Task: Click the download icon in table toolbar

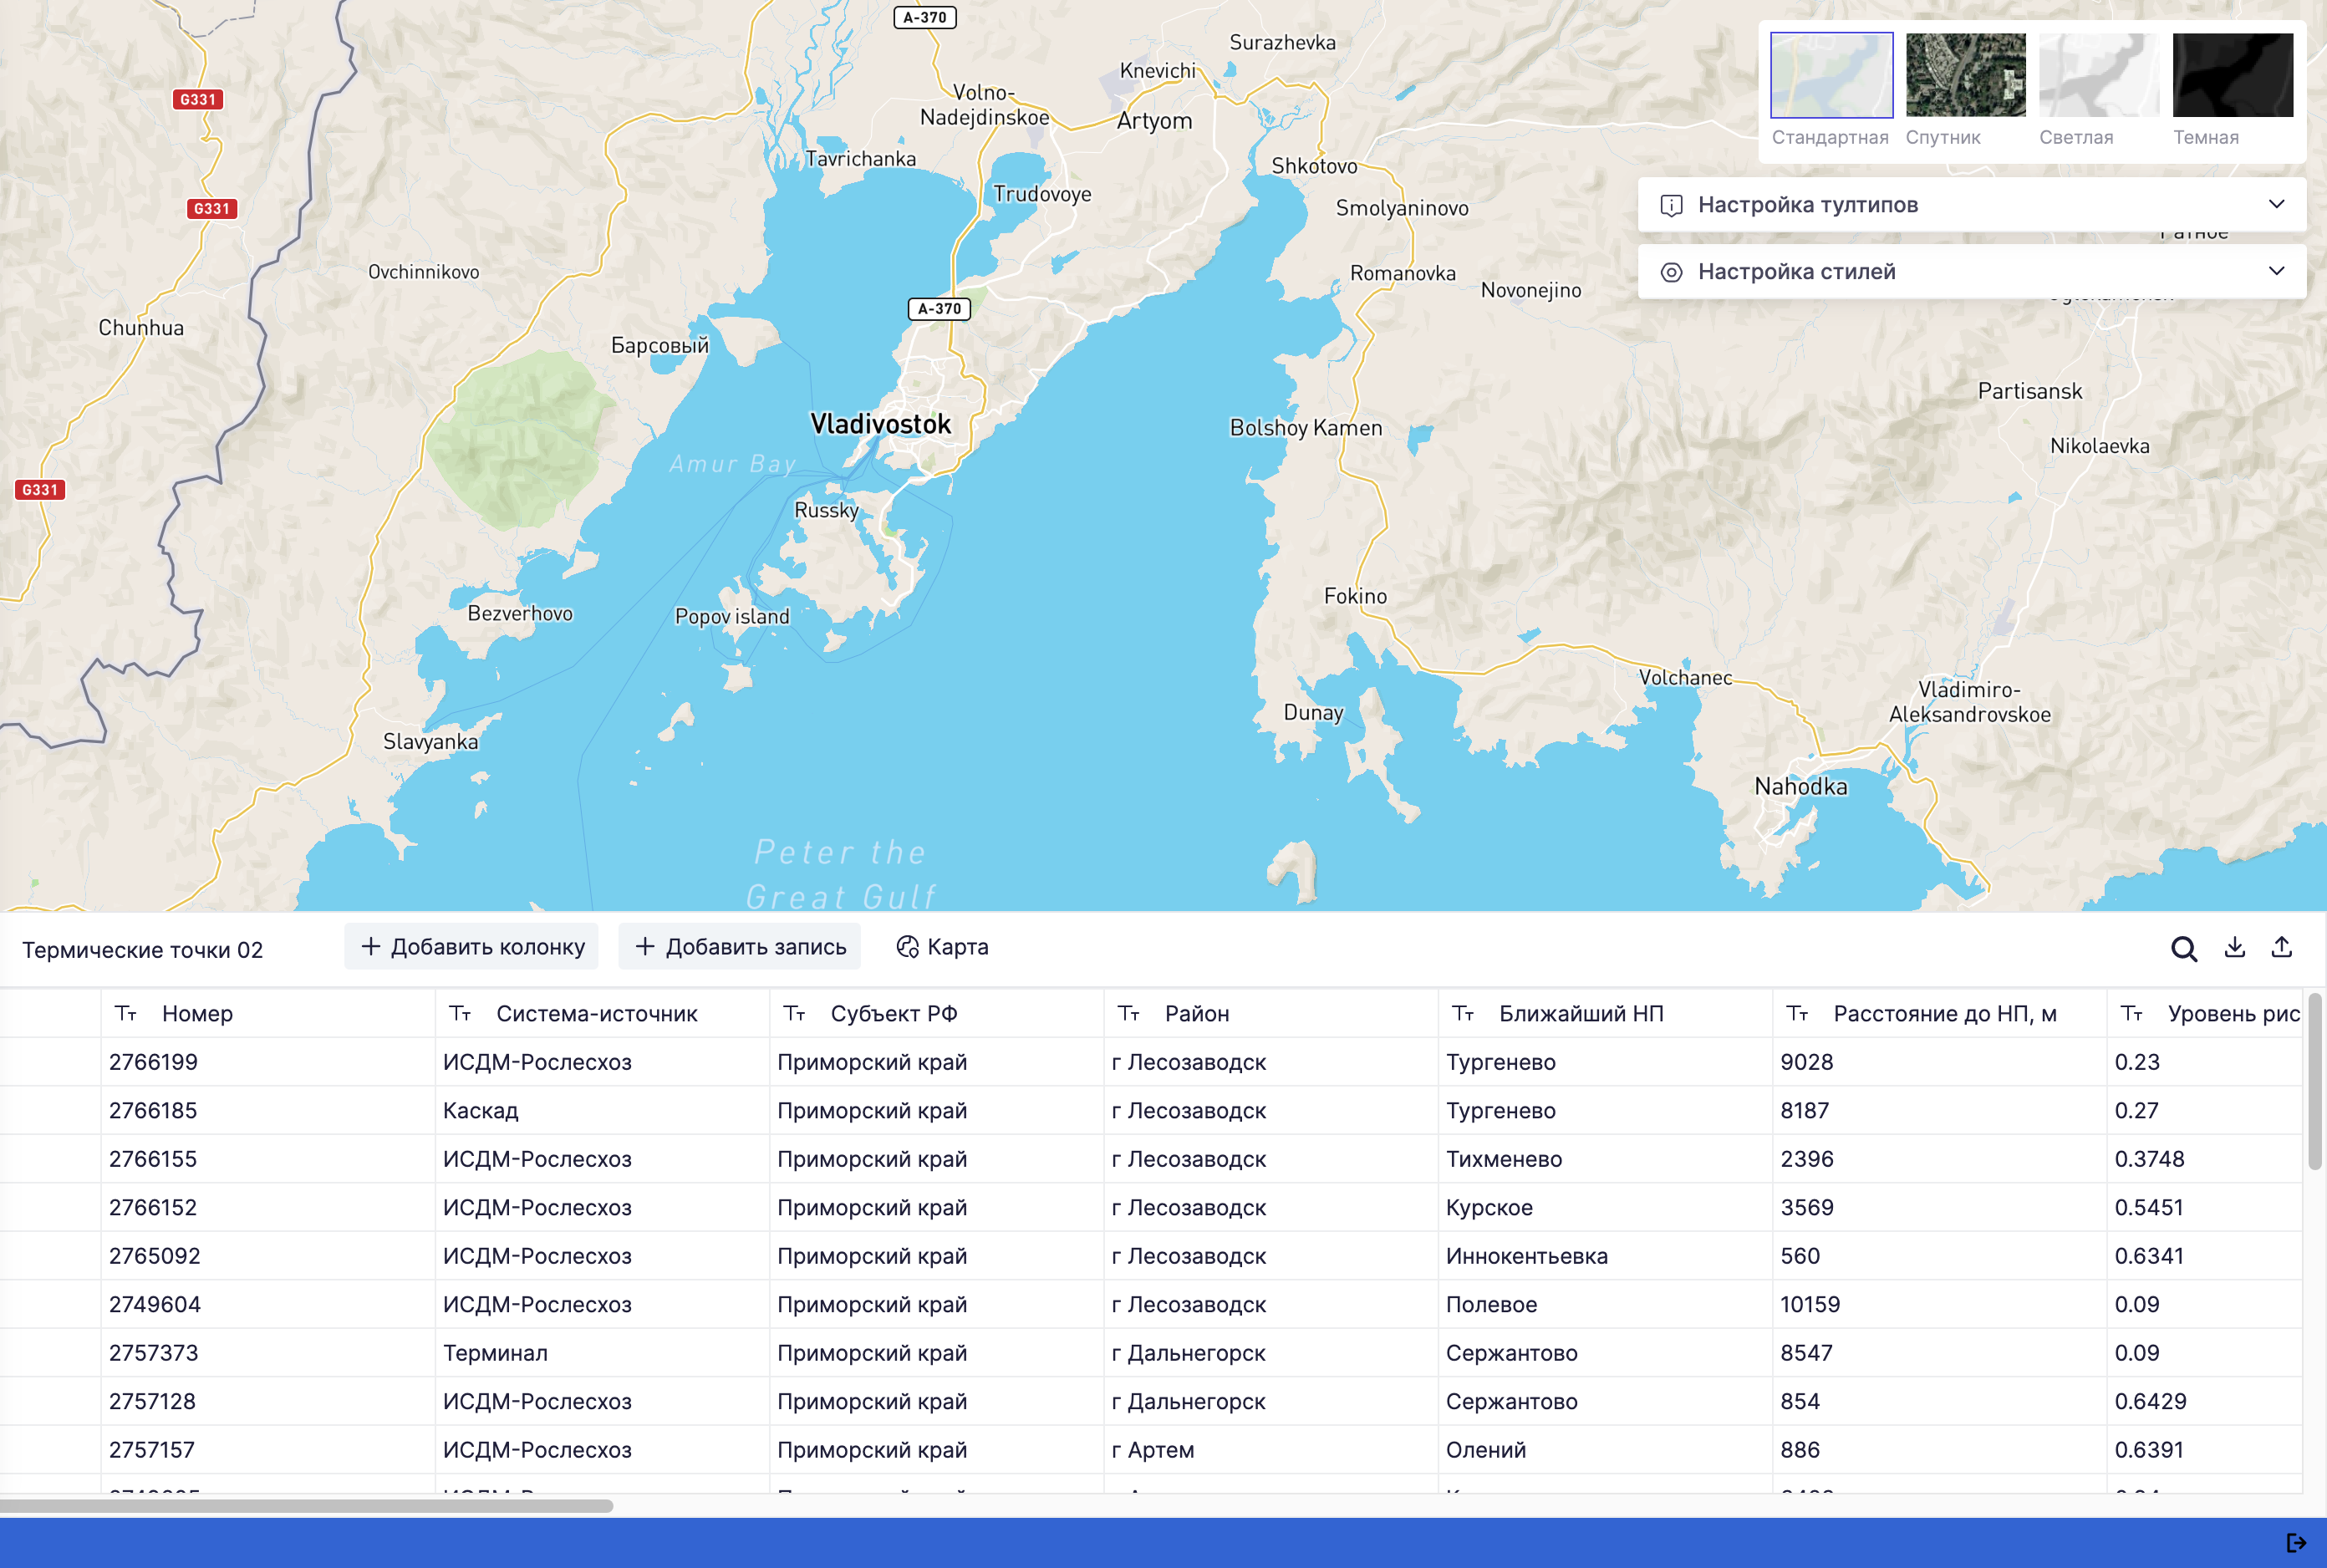Action: (2234, 947)
